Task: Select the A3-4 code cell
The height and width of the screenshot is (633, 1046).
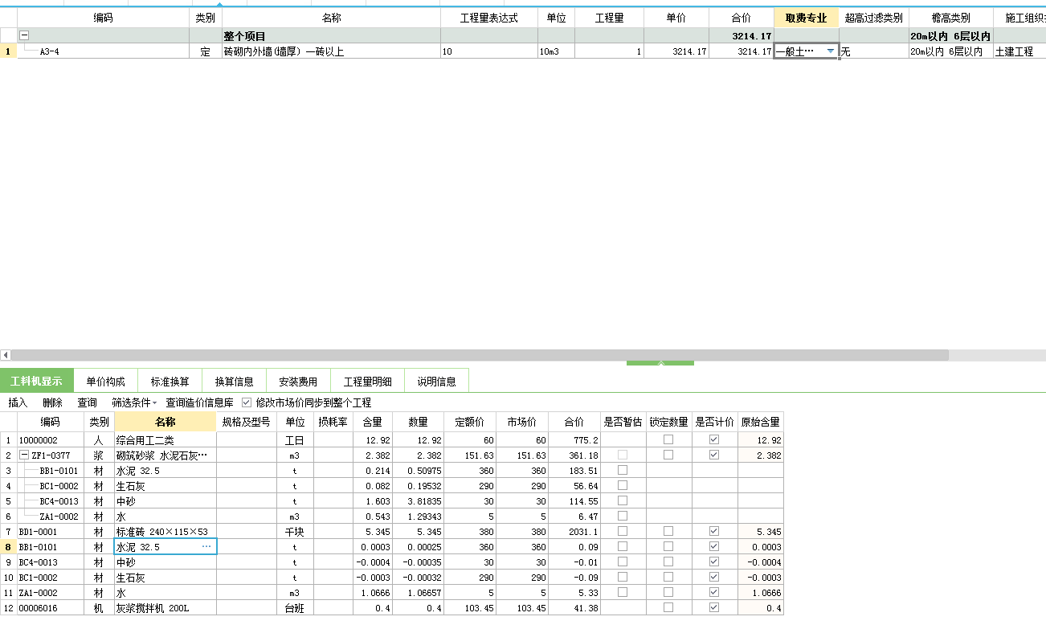Action: pyautogui.click(x=103, y=51)
